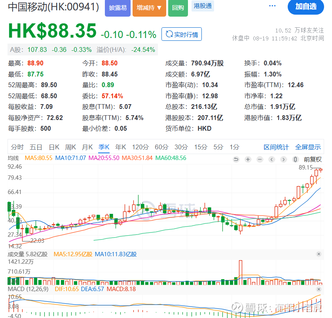Toggle candlestick style icon in chart toolbar

point(295,159)
